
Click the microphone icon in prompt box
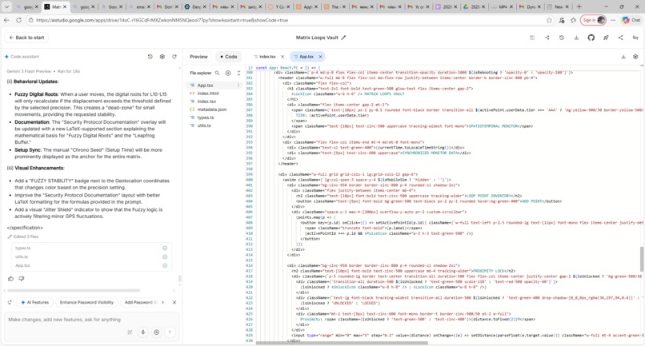(142, 332)
